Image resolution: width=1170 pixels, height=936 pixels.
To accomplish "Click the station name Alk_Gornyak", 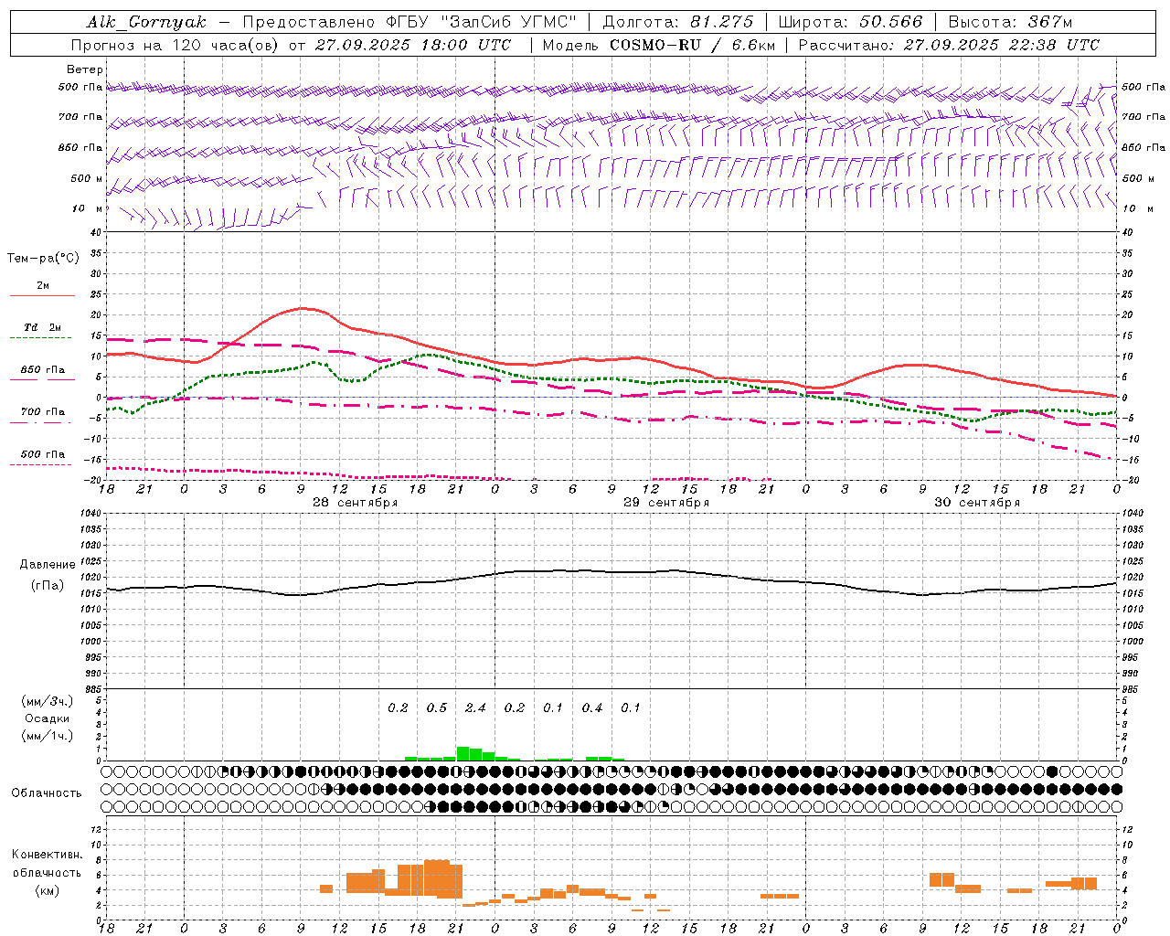I will click(x=146, y=22).
